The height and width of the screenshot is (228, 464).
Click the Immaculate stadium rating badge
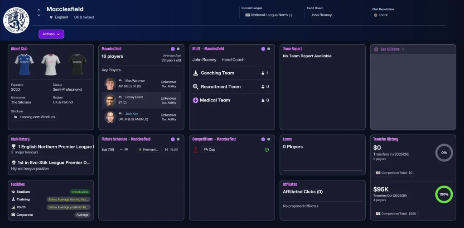coord(80,192)
